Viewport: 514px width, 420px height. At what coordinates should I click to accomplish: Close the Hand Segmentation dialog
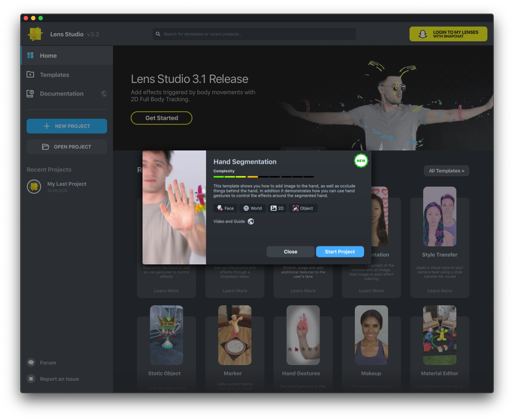(x=290, y=252)
